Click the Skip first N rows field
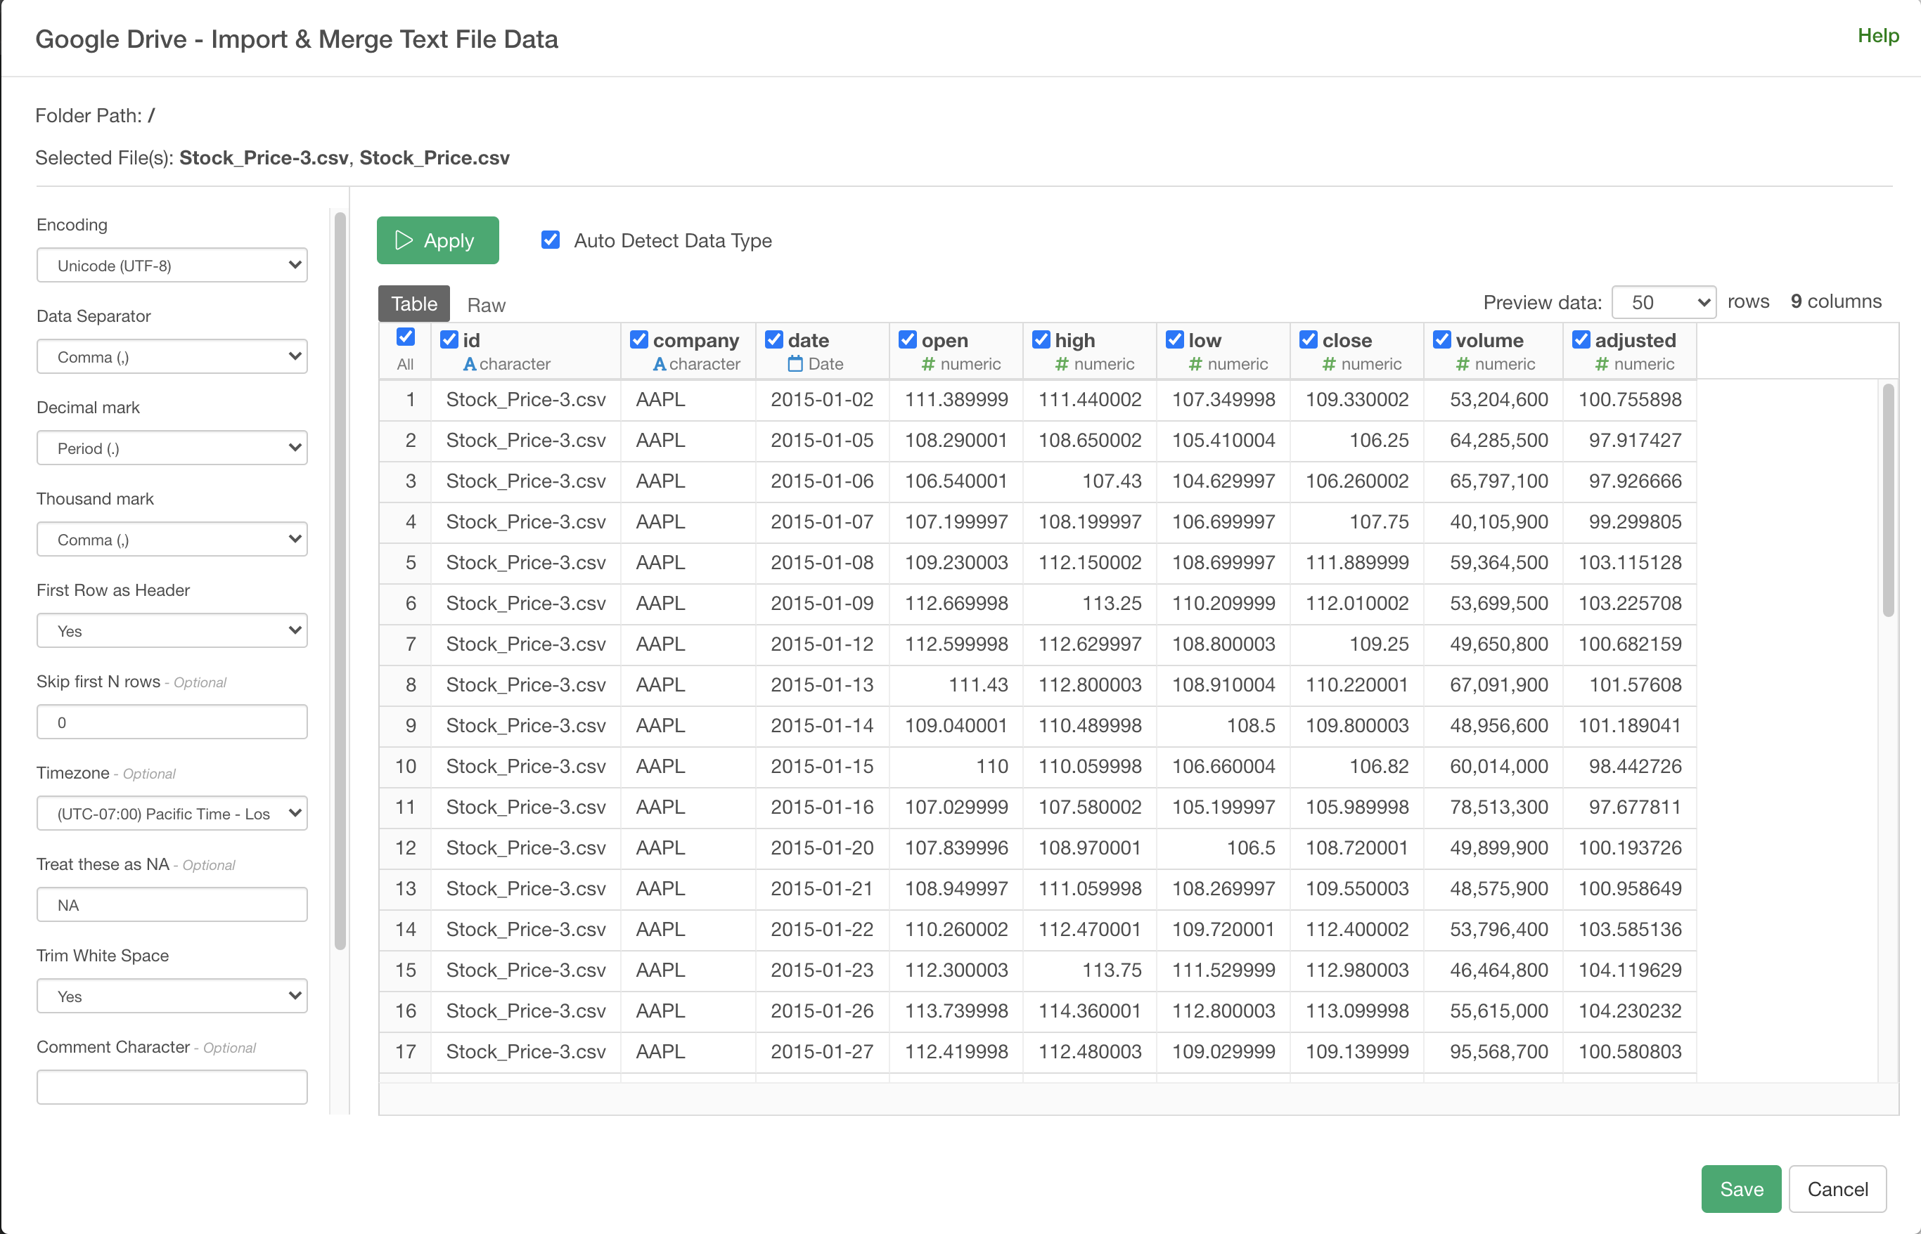The width and height of the screenshot is (1921, 1234). (x=172, y=722)
